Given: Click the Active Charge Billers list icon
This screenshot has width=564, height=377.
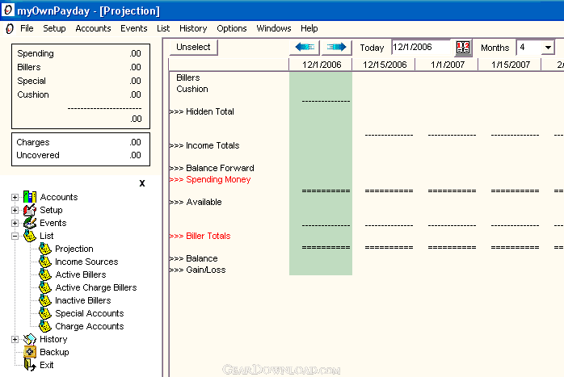Looking at the screenshot, I should click(45, 287).
